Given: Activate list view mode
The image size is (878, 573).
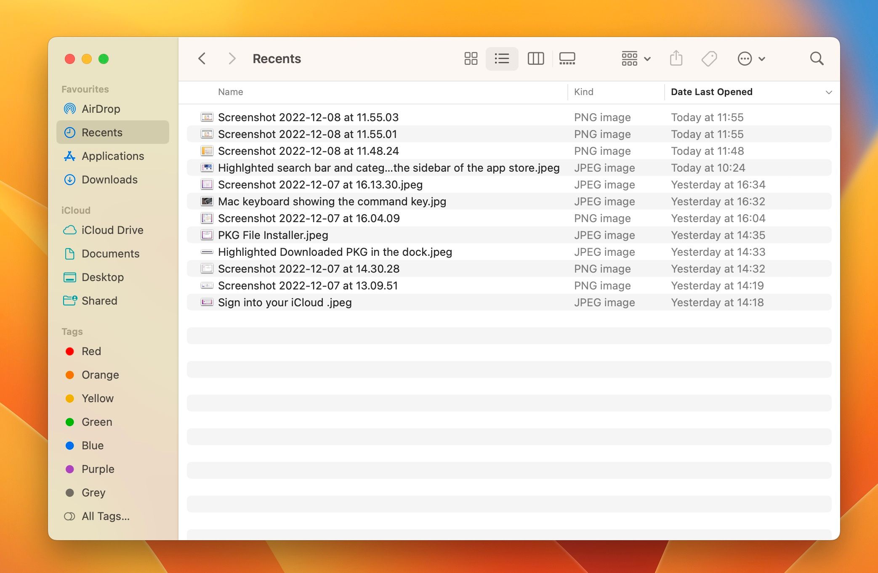Looking at the screenshot, I should point(502,58).
